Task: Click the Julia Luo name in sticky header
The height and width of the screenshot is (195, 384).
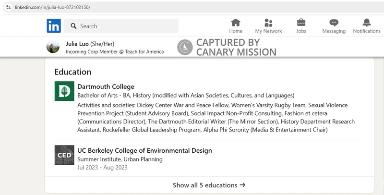Action: click(77, 44)
